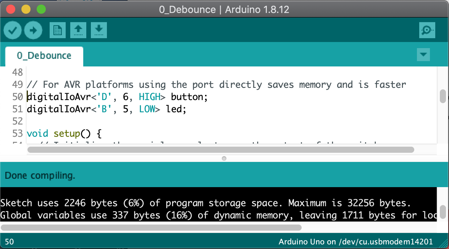Image resolution: width=449 pixels, height=249 pixels.
Task: Click the 'void' keyword on line 53
Action: tap(37, 134)
